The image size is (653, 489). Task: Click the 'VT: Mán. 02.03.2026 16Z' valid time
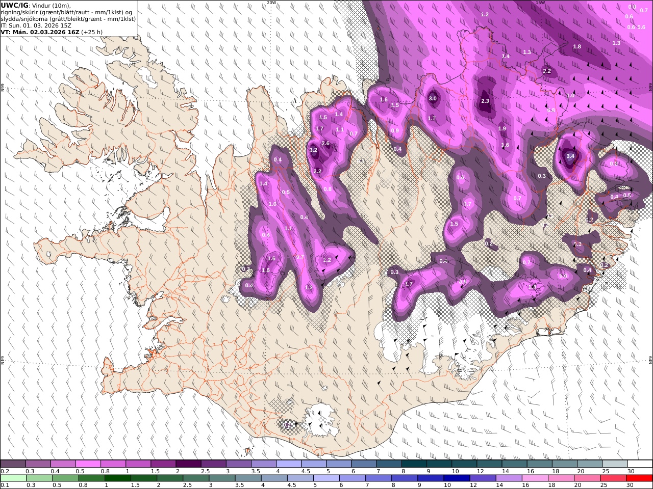[x=40, y=32]
